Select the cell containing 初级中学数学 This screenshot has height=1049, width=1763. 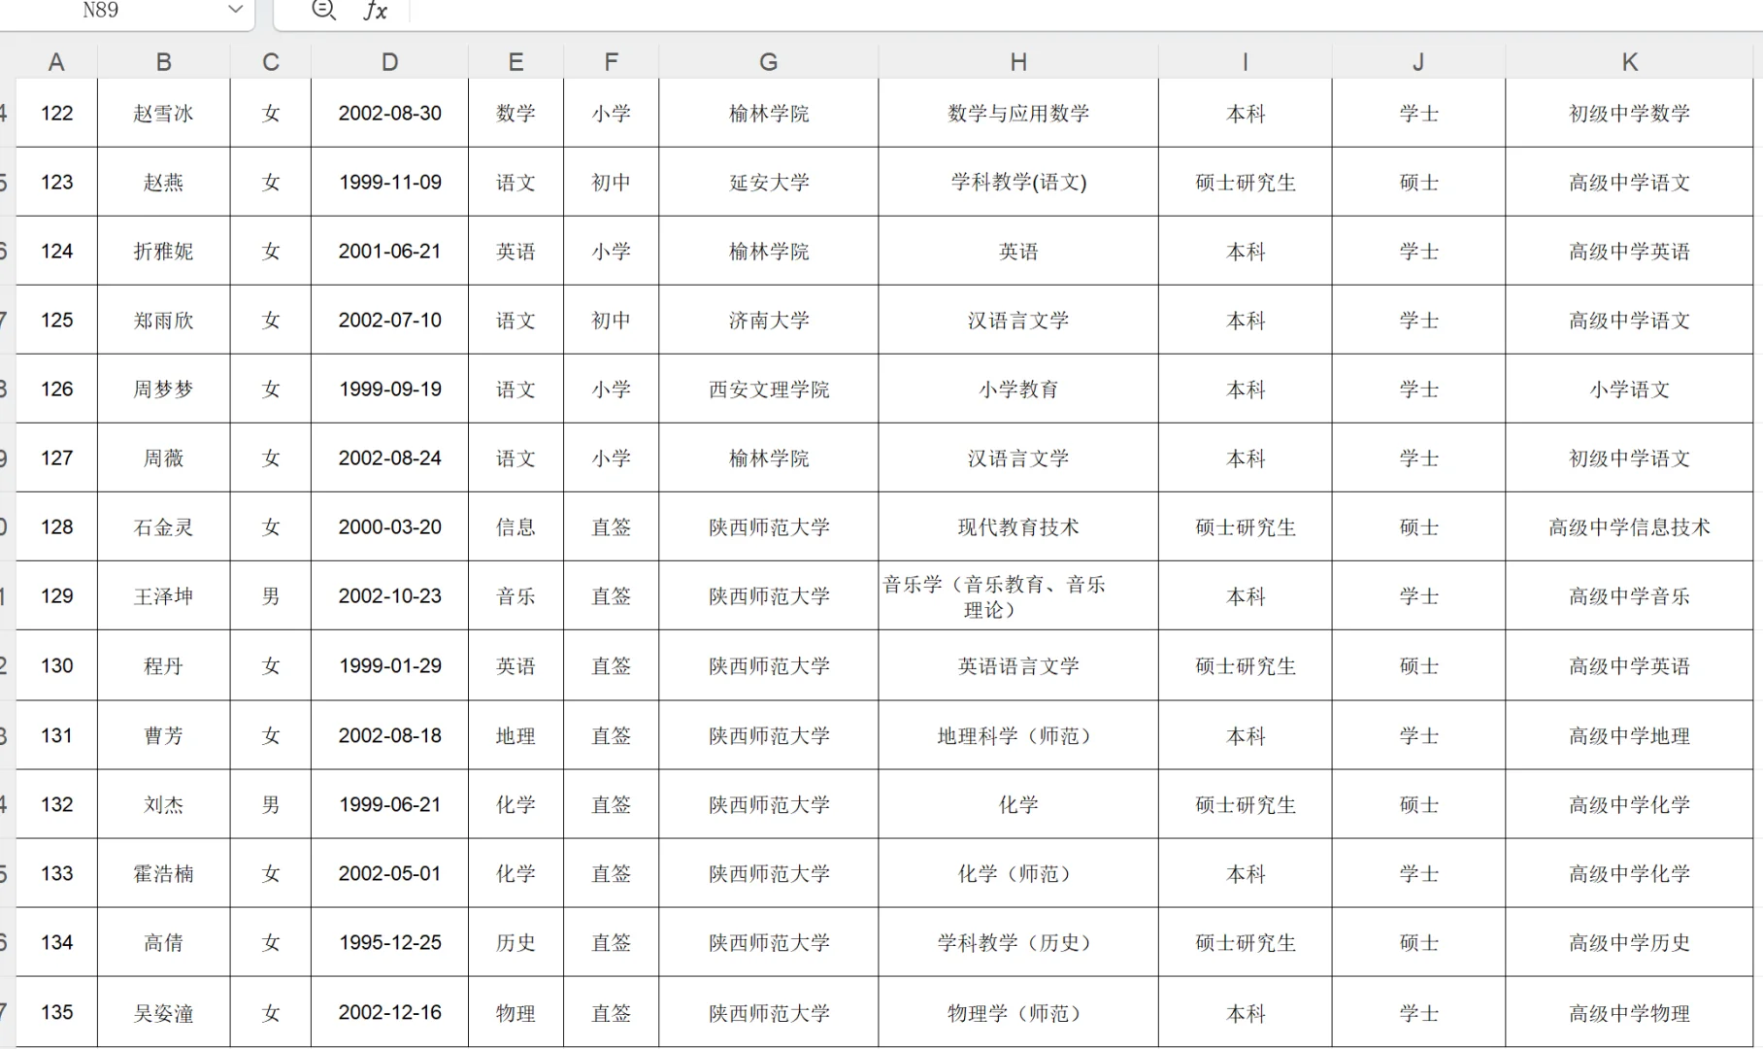click(x=1629, y=113)
